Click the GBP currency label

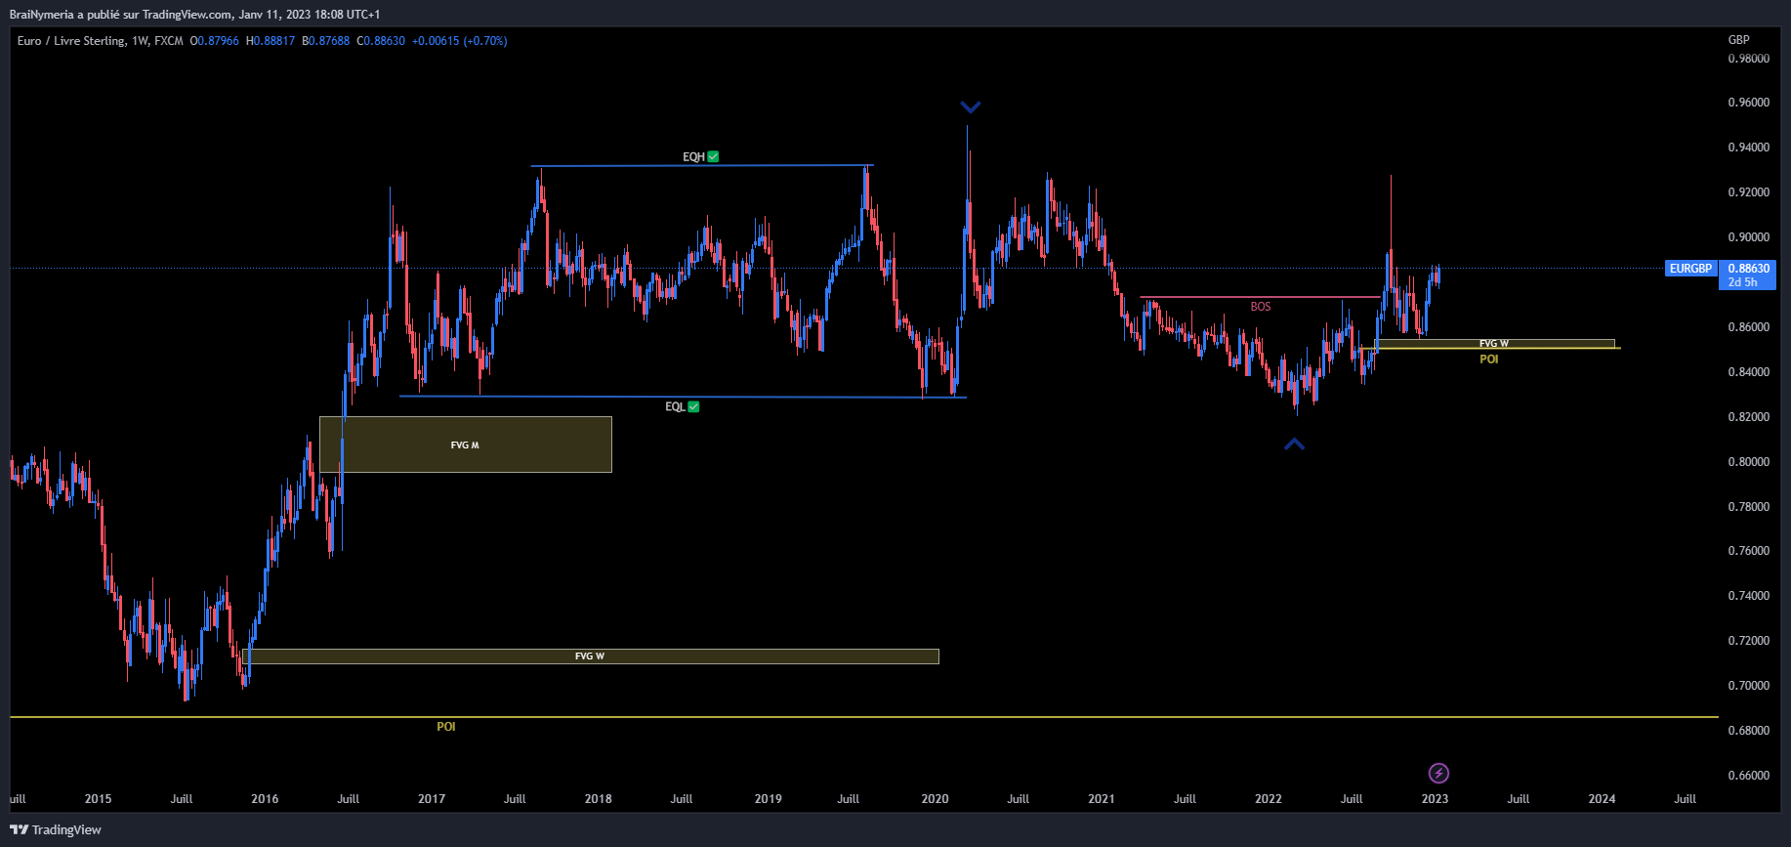(1739, 40)
